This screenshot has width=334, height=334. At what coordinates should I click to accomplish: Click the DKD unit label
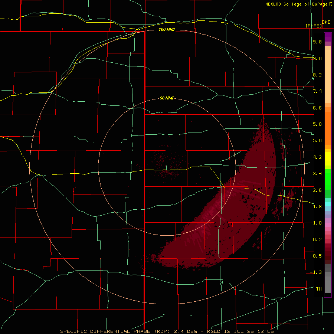pos(326,22)
